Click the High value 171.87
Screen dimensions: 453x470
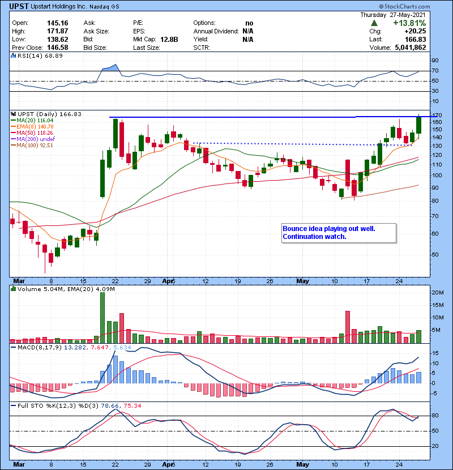pos(58,31)
